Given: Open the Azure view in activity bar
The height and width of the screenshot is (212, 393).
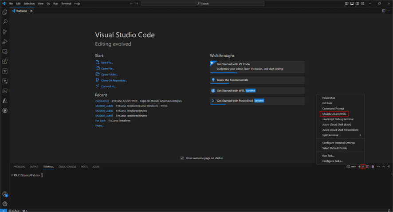Looking at the screenshot, I should click(x=5, y=101).
